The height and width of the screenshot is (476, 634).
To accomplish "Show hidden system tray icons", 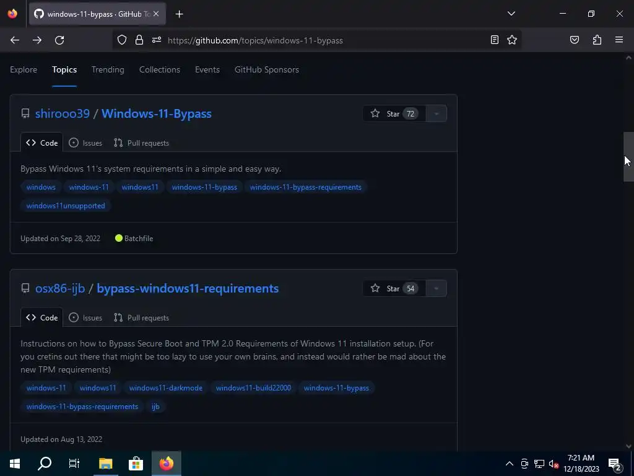I will click(510, 464).
